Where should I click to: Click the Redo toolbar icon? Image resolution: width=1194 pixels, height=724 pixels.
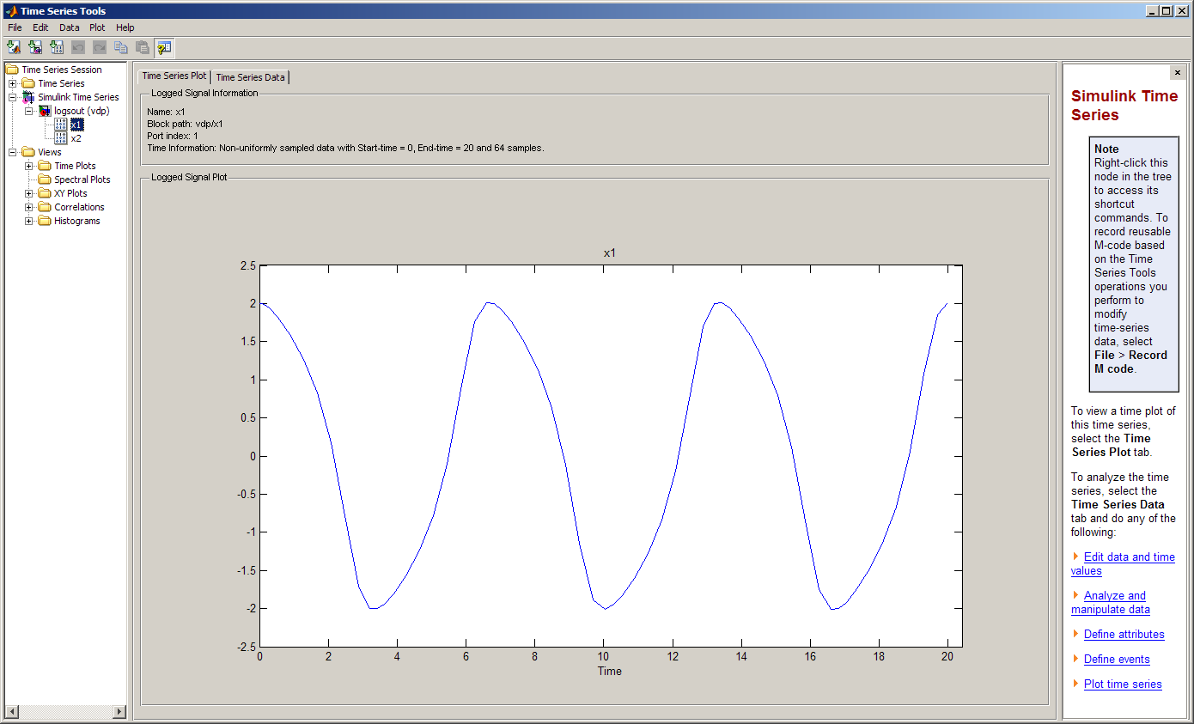(100, 47)
